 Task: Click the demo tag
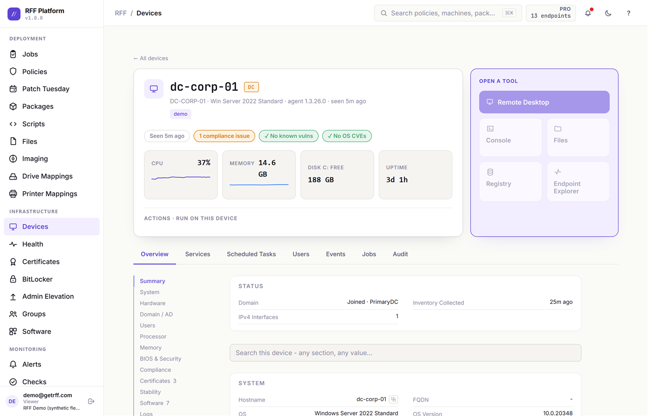[181, 114]
